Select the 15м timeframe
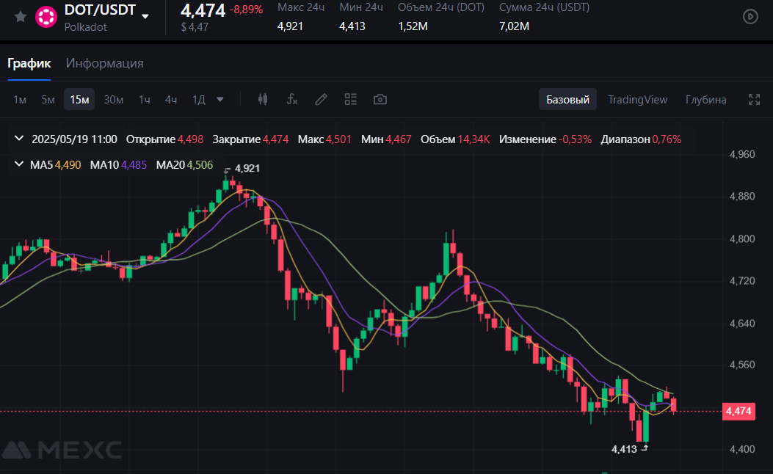This screenshot has width=773, height=474. click(x=79, y=100)
